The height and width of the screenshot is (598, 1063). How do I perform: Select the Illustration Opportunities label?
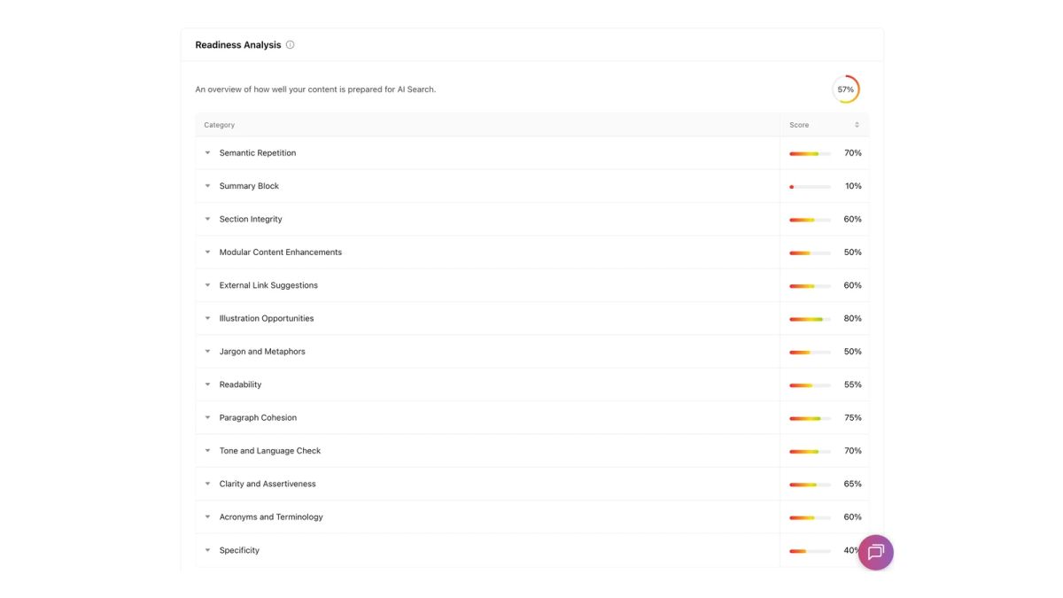tap(267, 318)
